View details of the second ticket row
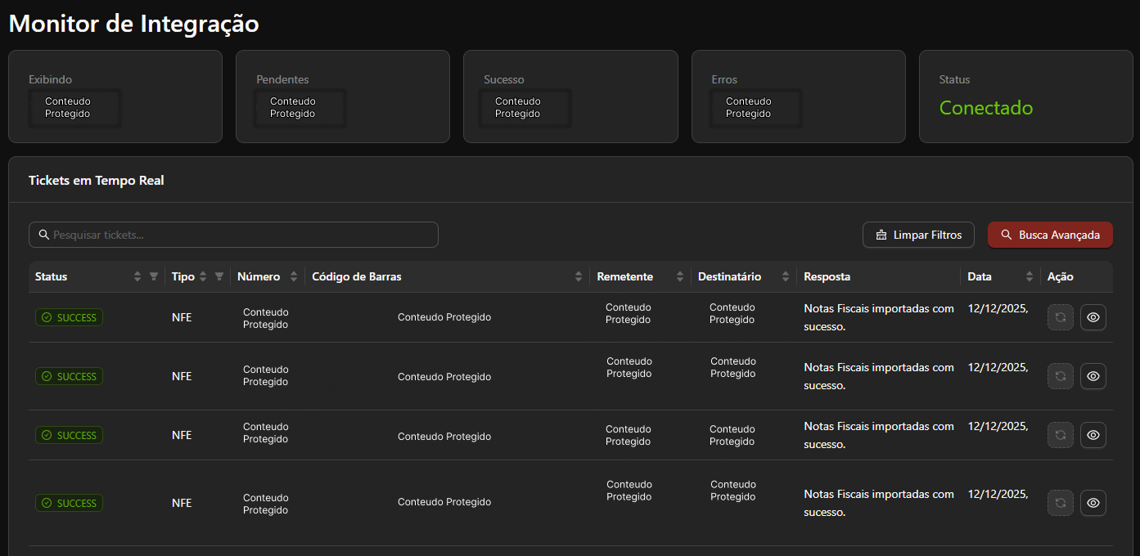The image size is (1140, 556). click(x=1093, y=376)
